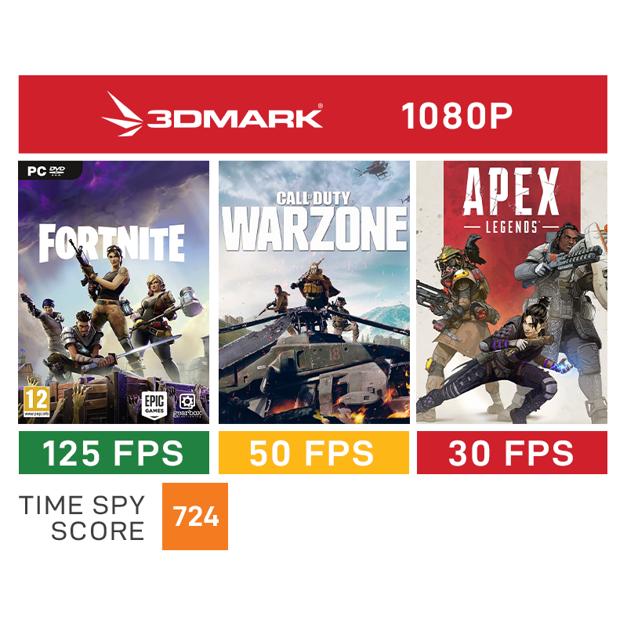Click the Time Spy Score label
Viewport: 627px width, 627px height.
82,517
